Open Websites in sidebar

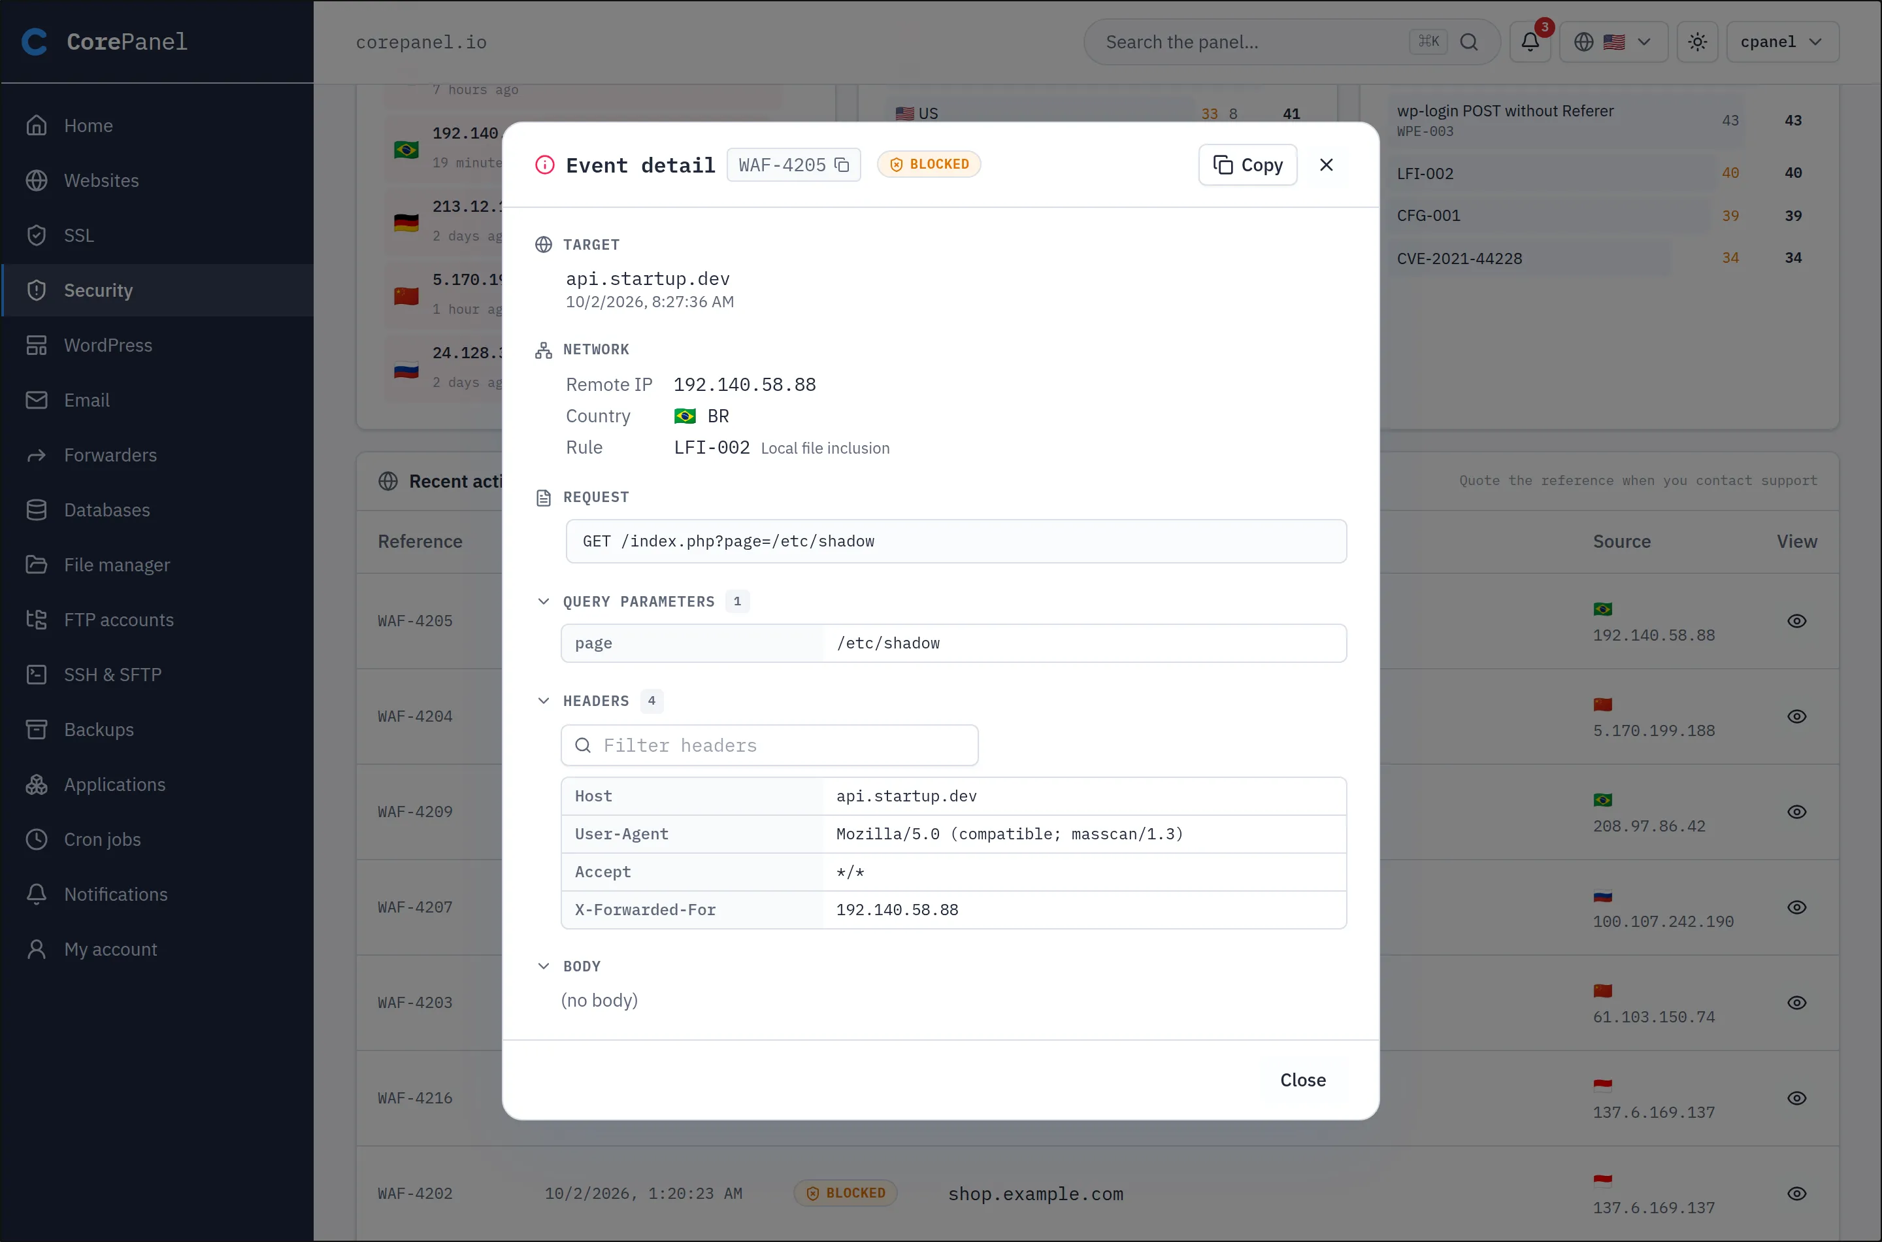coord(157,180)
